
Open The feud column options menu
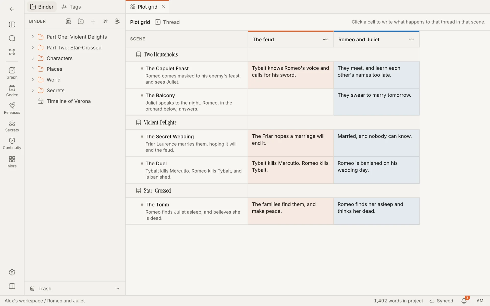(x=326, y=40)
